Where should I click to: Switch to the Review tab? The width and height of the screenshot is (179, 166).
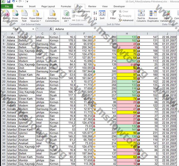pos(92,6)
